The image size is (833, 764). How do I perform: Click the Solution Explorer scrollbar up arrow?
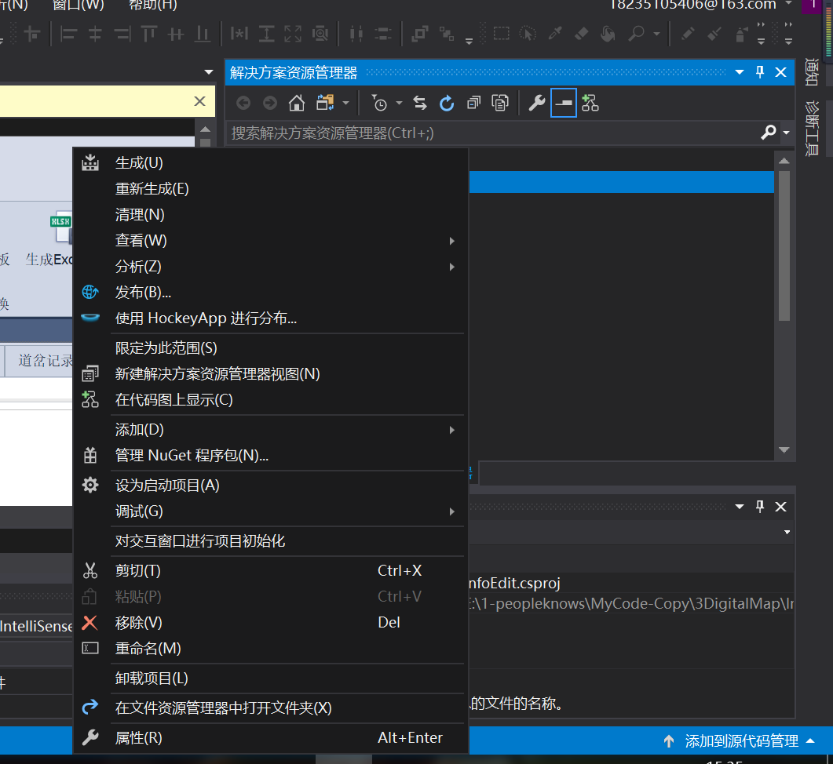(784, 160)
